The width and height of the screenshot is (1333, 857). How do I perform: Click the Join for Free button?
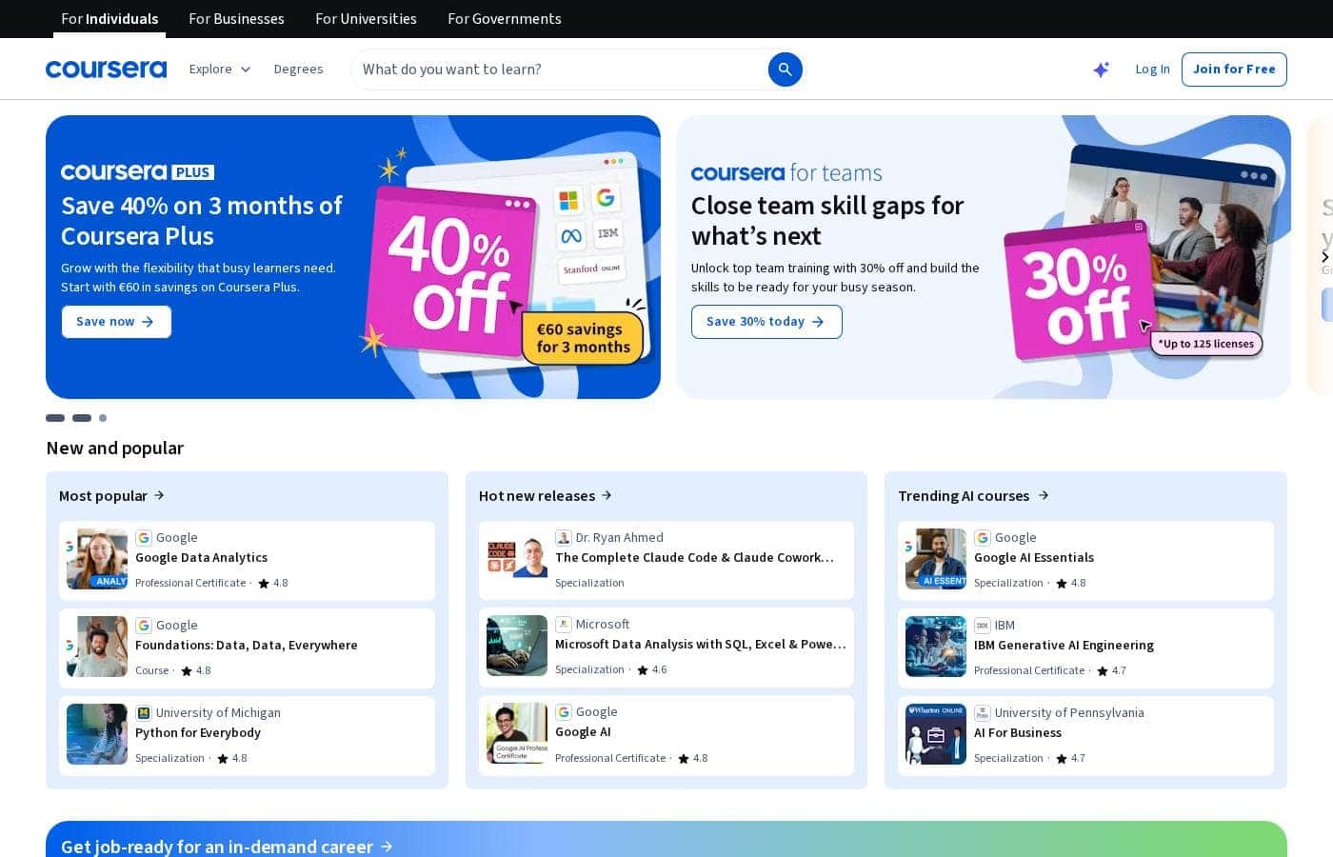click(1234, 70)
